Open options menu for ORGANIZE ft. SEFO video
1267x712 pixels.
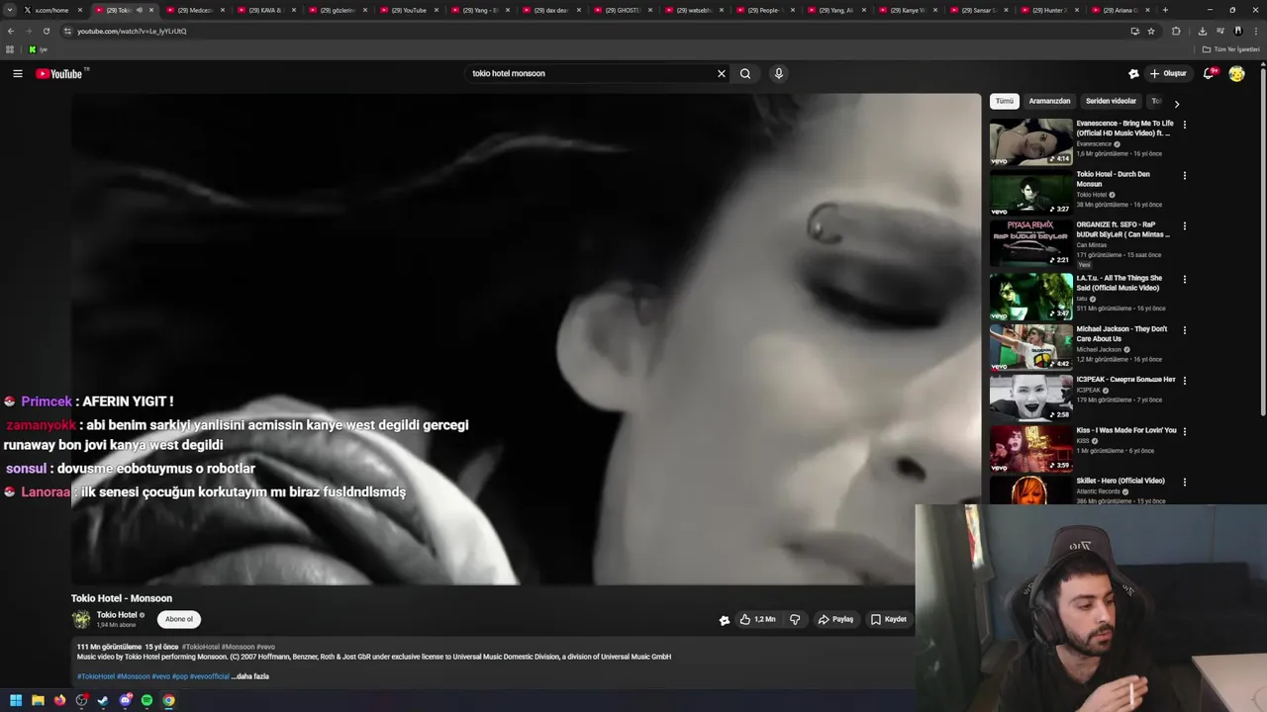coord(1184,226)
